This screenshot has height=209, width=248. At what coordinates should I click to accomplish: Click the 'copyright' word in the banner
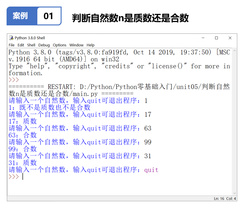pyautogui.click(x=74, y=66)
